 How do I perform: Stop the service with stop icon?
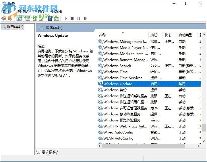(x=72, y=18)
